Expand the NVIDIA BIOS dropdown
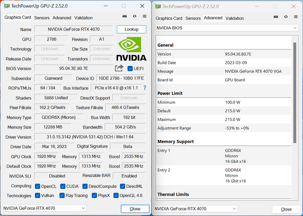The height and width of the screenshot is (216, 303). (x=227, y=28)
